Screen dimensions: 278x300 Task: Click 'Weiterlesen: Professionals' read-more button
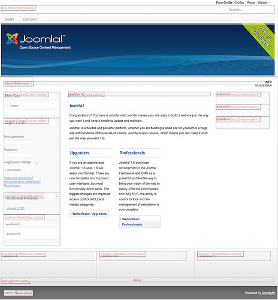click(x=140, y=221)
